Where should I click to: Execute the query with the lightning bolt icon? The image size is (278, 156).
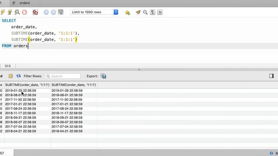pos(3,12)
